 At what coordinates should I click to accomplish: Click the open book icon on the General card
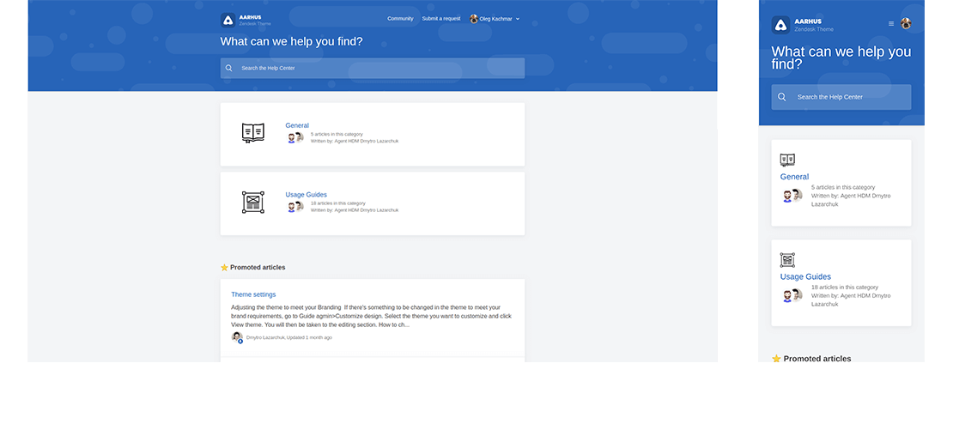pyautogui.click(x=252, y=132)
